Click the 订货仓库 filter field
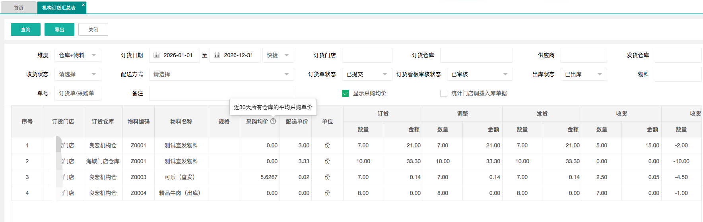 [476, 55]
